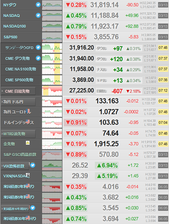Screen dimensions: 169x224
Task: Click the VXN value 29.39
Action: (x=80, y=176)
